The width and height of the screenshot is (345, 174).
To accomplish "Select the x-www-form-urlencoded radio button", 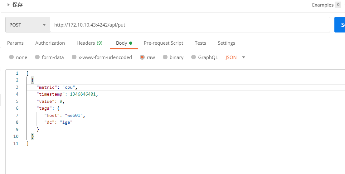I will 74,57.
